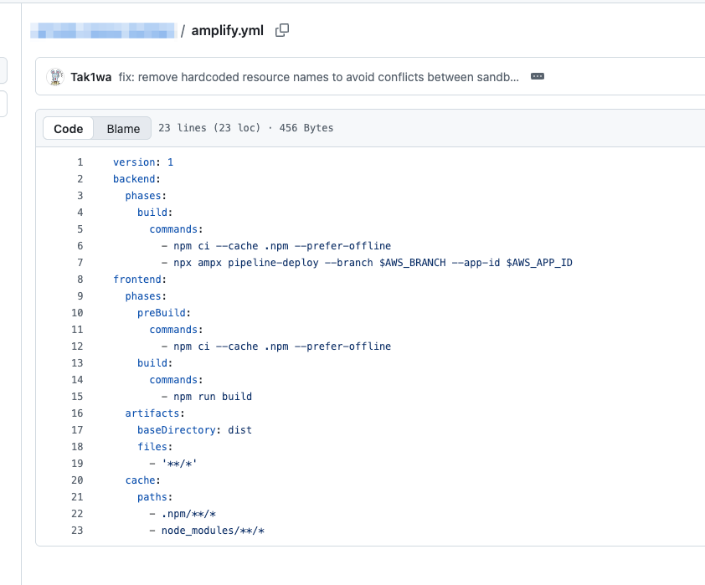This screenshot has height=585, width=705.
Task: Copy the amplify.yml file path
Action: tap(282, 30)
